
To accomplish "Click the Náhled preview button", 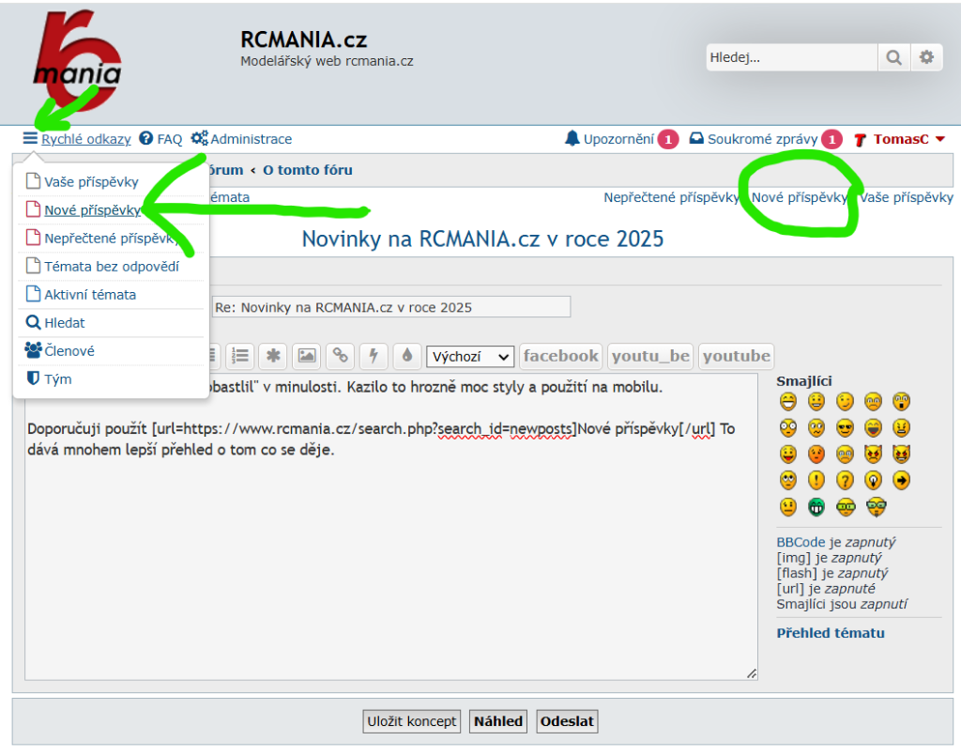I will tap(497, 721).
